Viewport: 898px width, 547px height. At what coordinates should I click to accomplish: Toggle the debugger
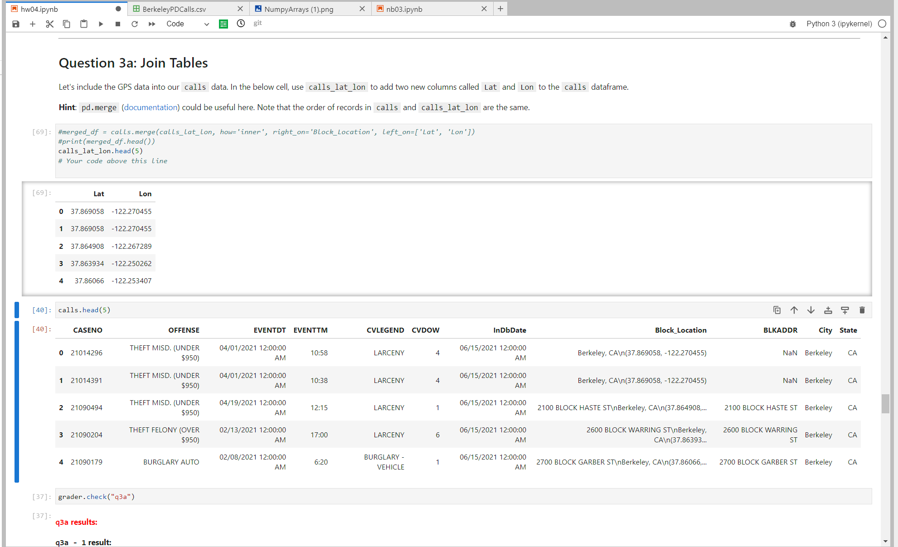[x=792, y=24]
